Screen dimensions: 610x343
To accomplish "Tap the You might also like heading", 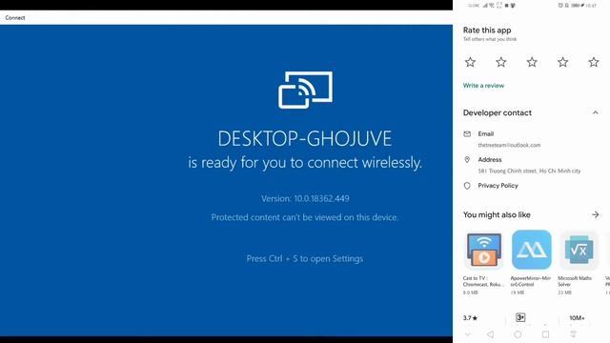I will point(497,214).
